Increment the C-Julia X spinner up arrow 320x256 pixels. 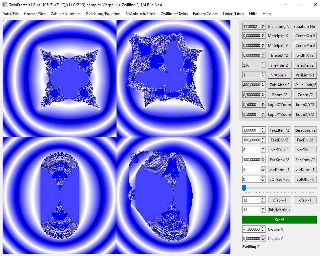263,228
